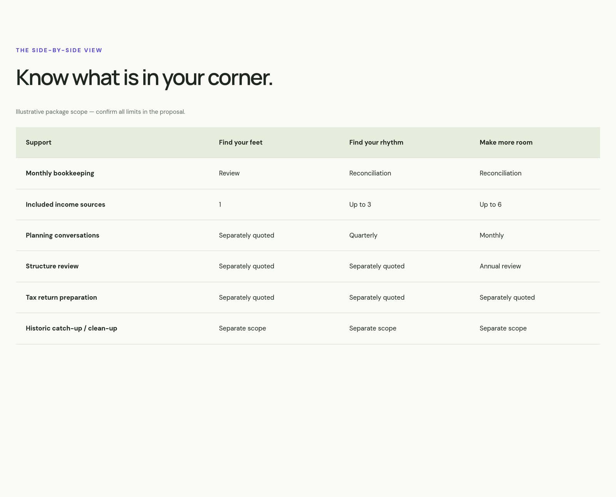Click the 'Illustrative package scope' note

point(100,112)
